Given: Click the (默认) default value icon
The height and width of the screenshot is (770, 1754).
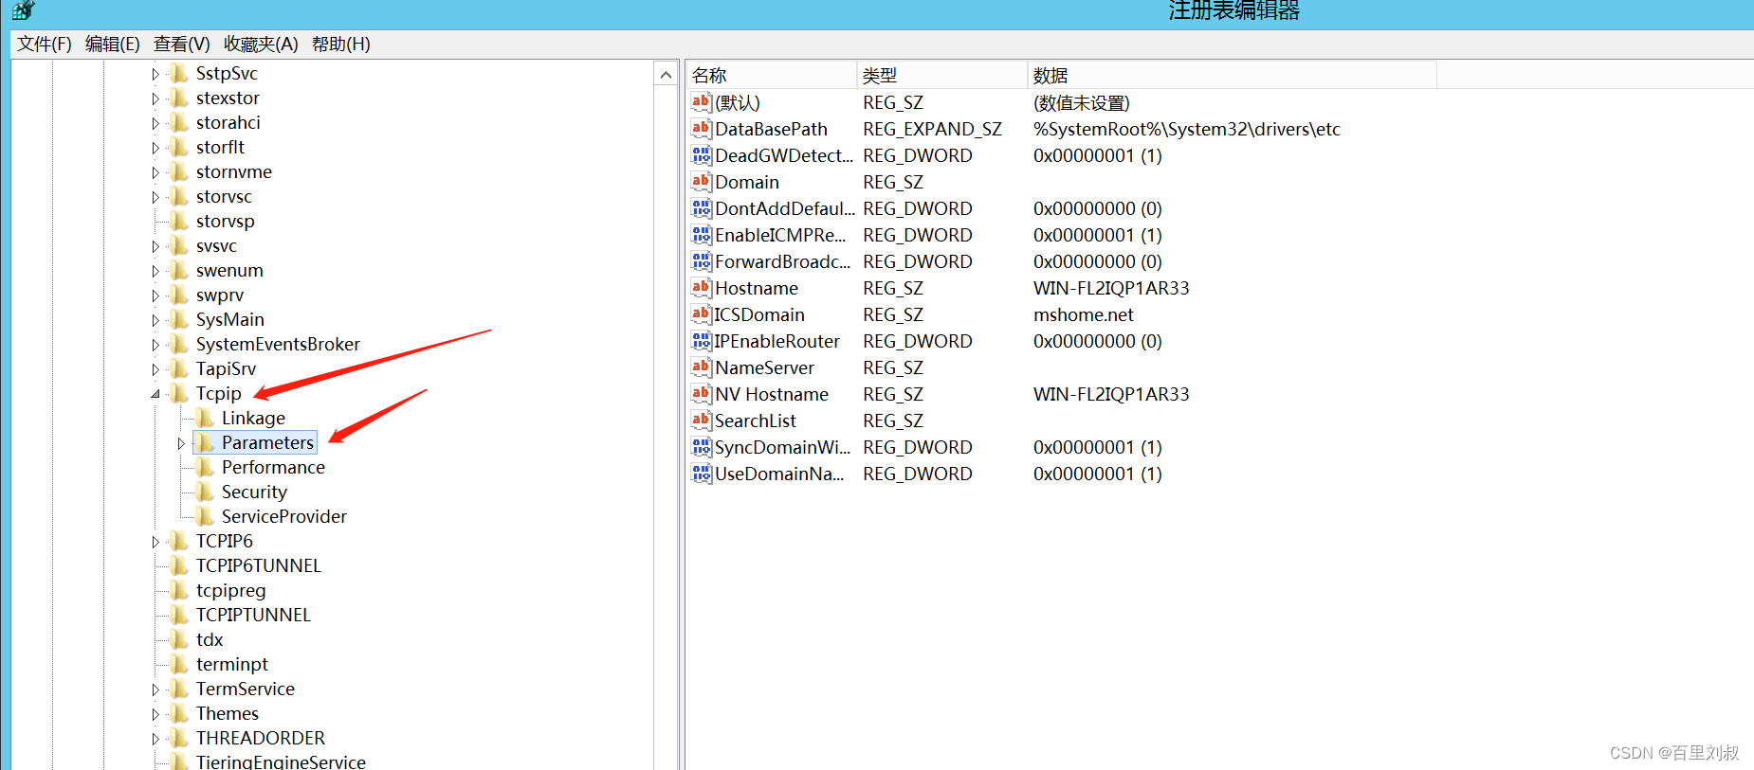Looking at the screenshot, I should (x=701, y=102).
